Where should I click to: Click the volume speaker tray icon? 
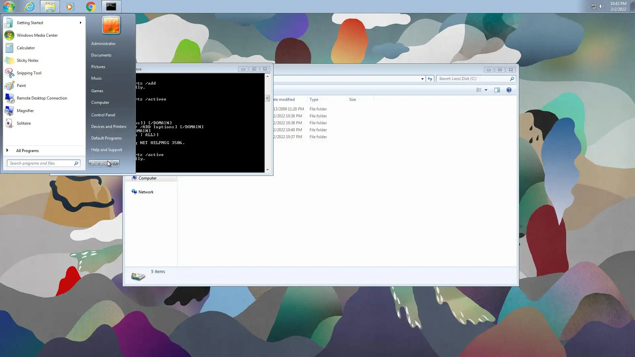pos(602,6)
